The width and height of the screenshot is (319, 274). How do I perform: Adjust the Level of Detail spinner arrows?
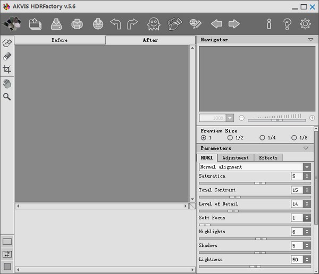tap(307, 204)
